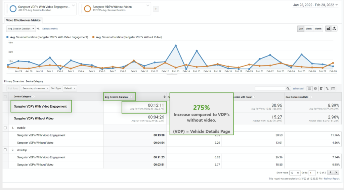Select the performance bar view icon
This screenshot has width=344, height=190.
pyautogui.click(x=321, y=88)
